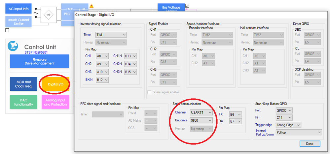Image resolution: width=330 pixels, height=154 pixels.
Task: Click the STSPIN32F0601 link
Action: click(34, 52)
